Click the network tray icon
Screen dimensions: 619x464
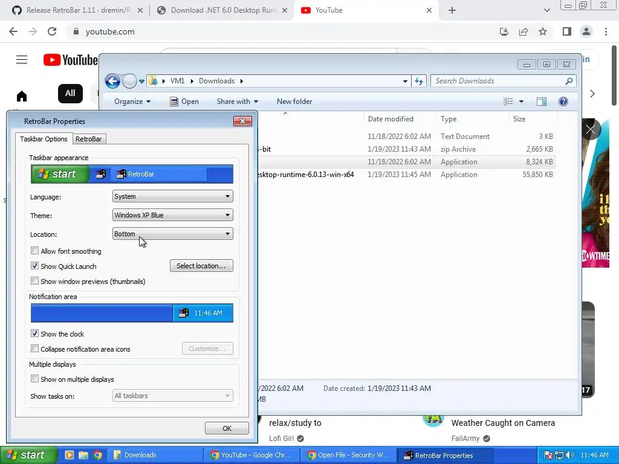tap(559, 455)
